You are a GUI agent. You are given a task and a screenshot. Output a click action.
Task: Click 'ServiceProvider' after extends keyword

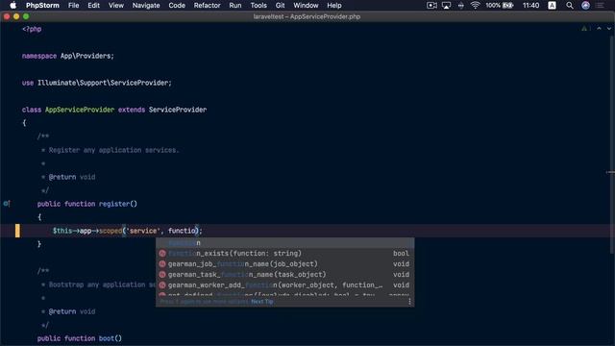(178, 110)
